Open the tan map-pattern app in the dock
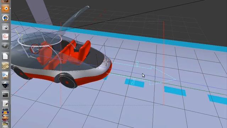The image size is (227, 128). point(5,66)
